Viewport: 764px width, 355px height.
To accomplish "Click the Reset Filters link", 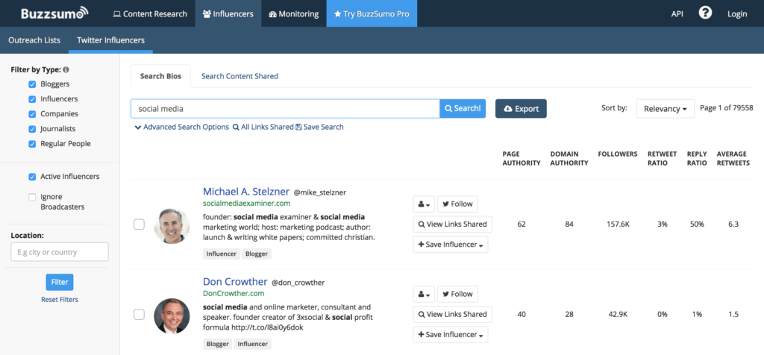I will (x=60, y=300).
